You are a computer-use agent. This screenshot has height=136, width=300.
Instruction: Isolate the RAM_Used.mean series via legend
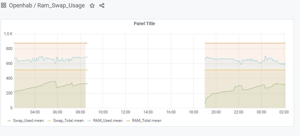tap(108, 121)
